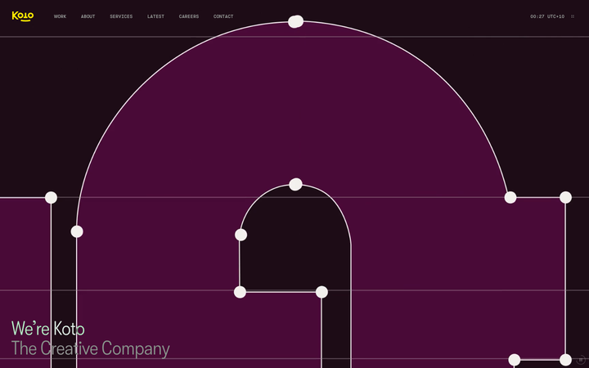Image resolution: width=589 pixels, height=368 pixels.
Task: Navigate to the Latest section
Action: coord(155,16)
